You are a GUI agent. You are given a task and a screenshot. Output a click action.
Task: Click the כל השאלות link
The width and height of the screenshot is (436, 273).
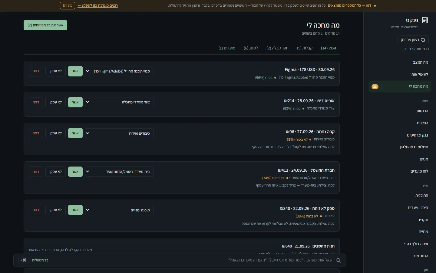click(40, 260)
